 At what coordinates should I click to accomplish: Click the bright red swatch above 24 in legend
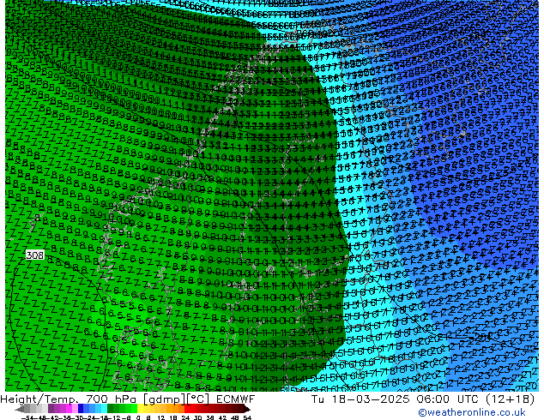187,408
